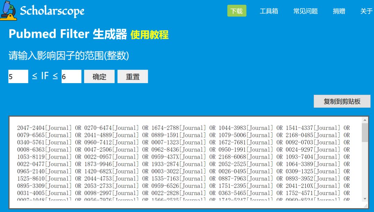Click the 1674-2788[Journal] entry text

tap(179, 128)
